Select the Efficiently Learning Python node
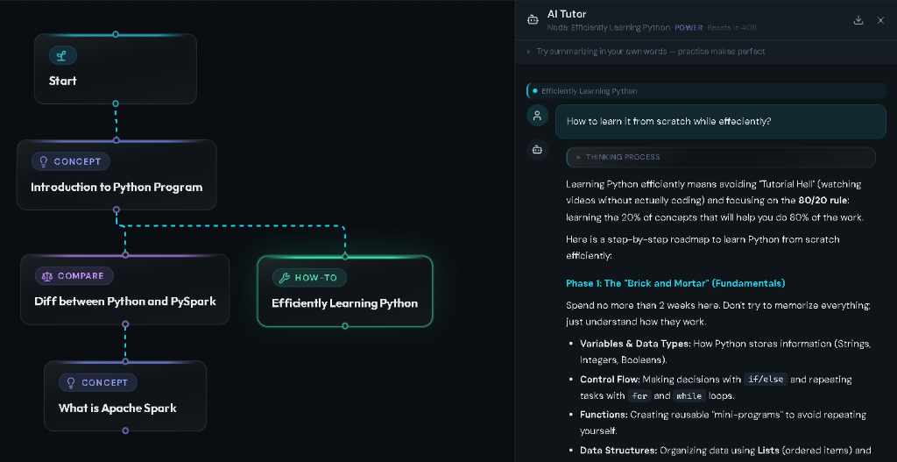 tap(345, 291)
